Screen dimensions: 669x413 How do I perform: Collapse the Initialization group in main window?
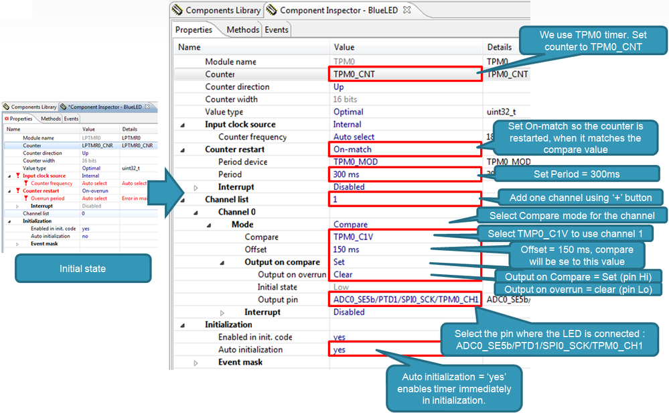pyautogui.click(x=183, y=325)
